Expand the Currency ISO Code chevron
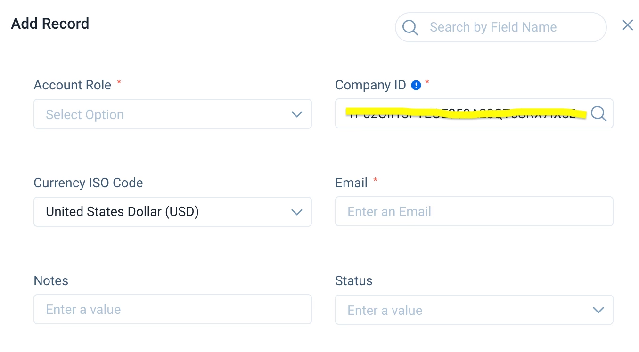This screenshot has width=639, height=352. [x=296, y=212]
